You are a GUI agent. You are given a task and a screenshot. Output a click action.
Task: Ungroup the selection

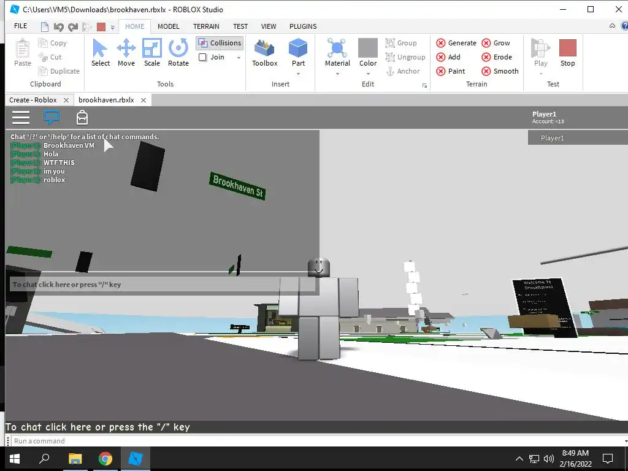click(x=405, y=57)
